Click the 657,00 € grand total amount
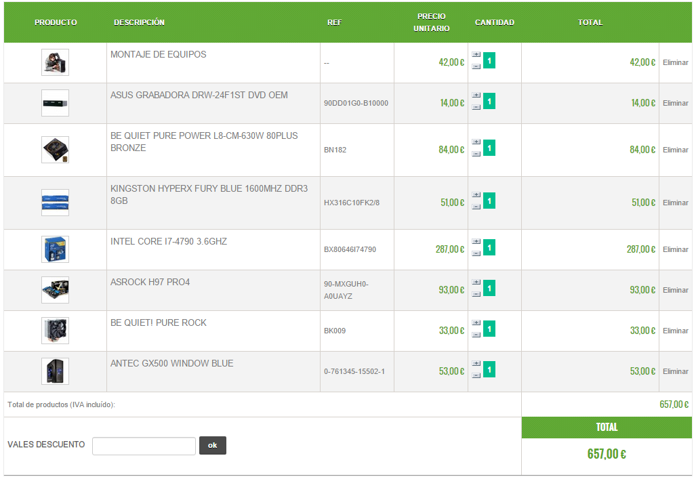The width and height of the screenshot is (696, 479). (607, 454)
